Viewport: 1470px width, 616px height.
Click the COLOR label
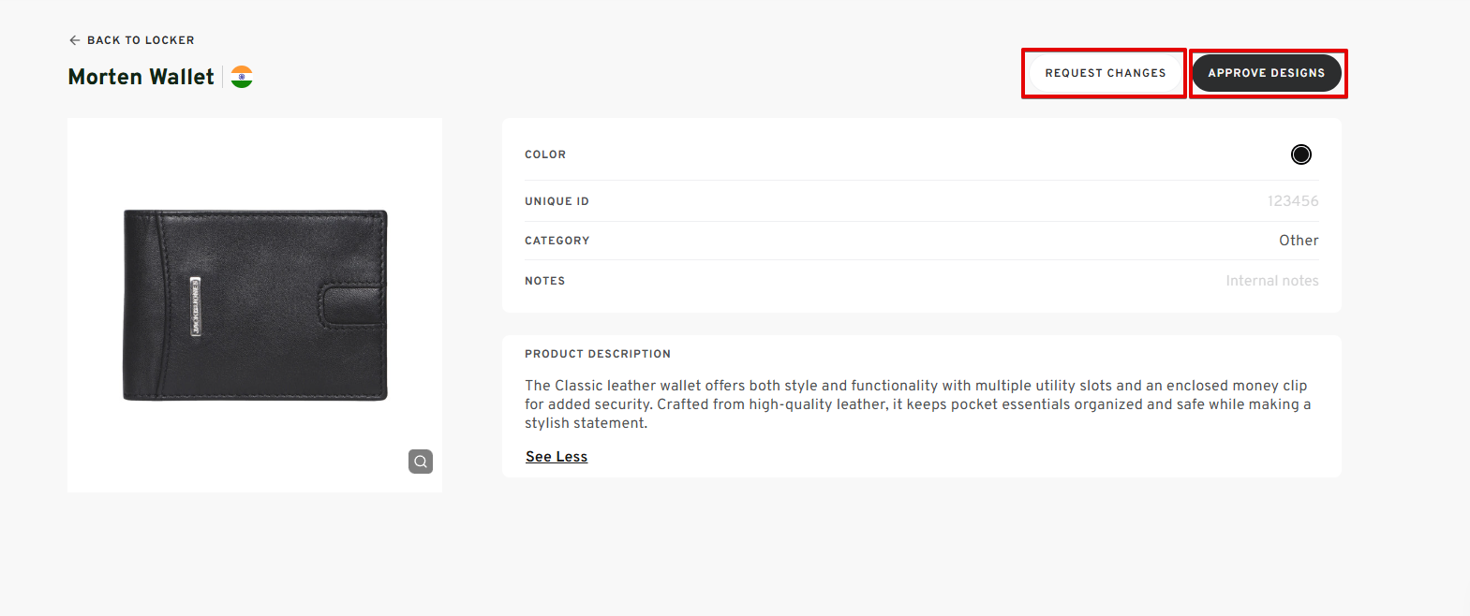545,154
